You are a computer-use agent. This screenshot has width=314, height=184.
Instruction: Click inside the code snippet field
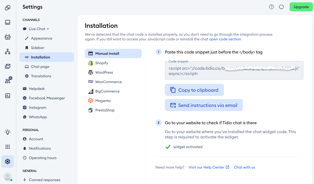pyautogui.click(x=234, y=71)
